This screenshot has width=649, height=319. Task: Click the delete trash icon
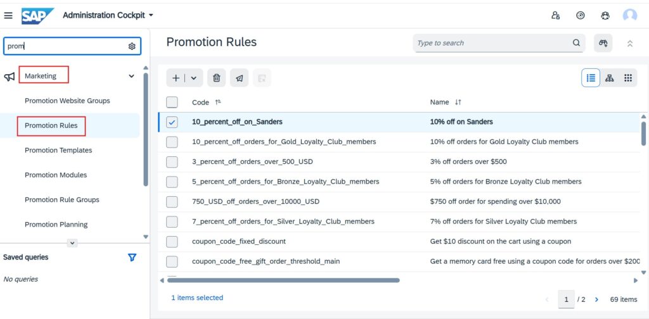click(217, 78)
